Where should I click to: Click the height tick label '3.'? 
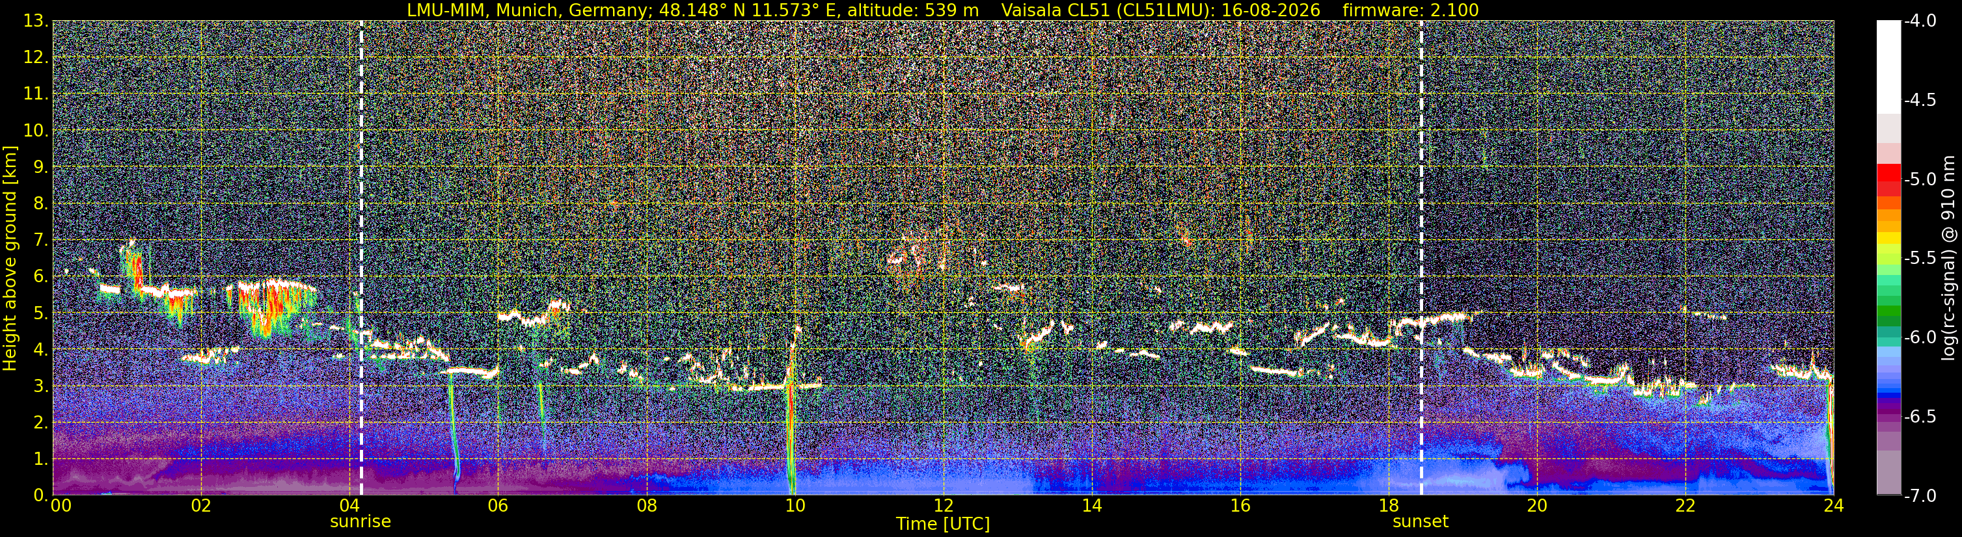click(x=41, y=386)
